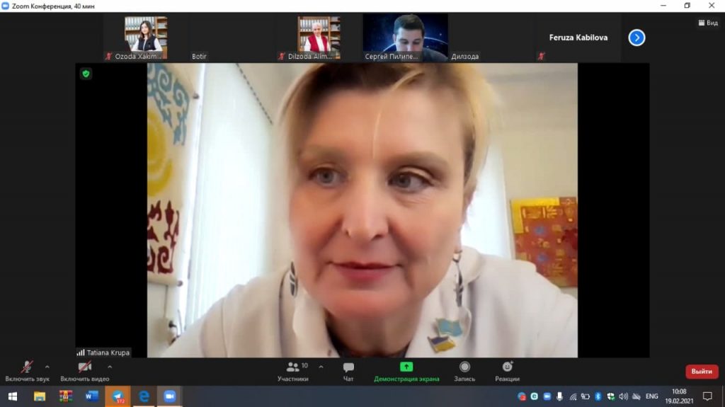Open the Вид (View) menu
Viewport: 725px width, 407px height.
707,23
